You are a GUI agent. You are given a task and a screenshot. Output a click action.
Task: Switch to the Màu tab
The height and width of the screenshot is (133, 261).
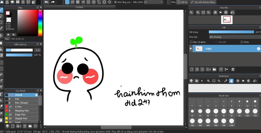7,39
